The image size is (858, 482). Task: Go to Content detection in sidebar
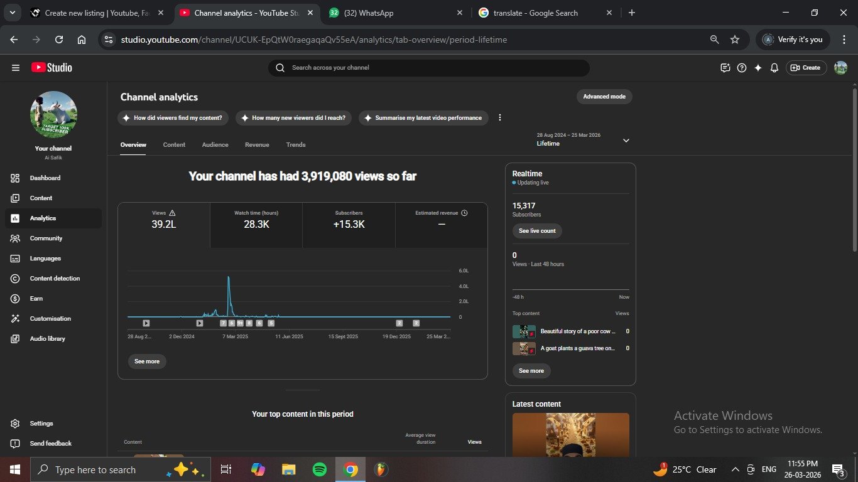[55, 279]
